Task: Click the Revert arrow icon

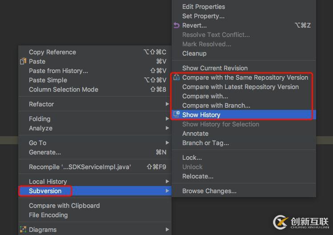Action: tap(177, 25)
